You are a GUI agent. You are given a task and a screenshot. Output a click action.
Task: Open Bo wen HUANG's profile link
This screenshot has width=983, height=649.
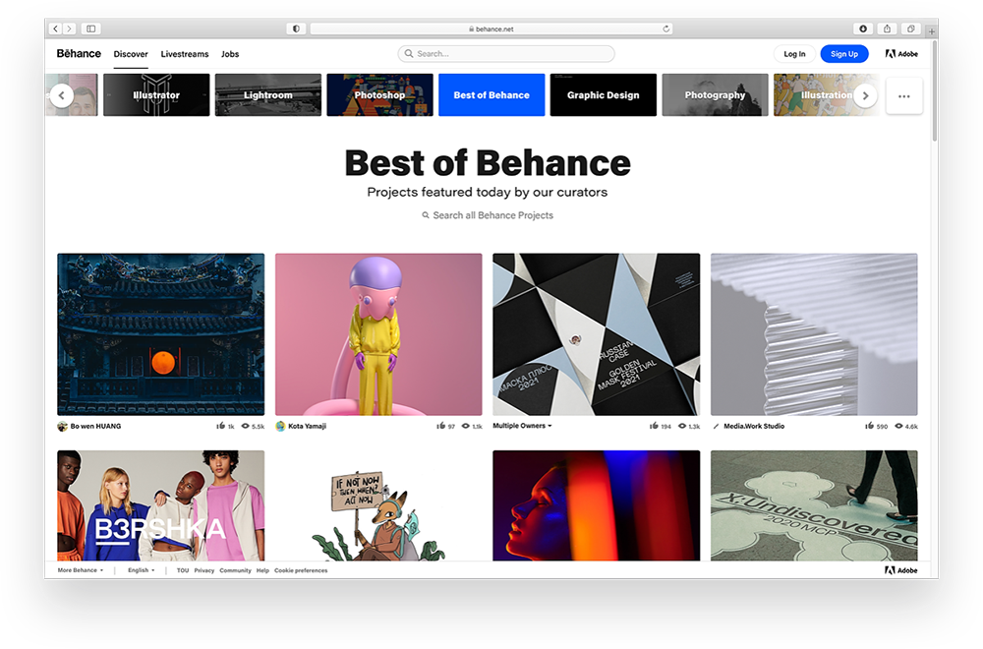click(x=95, y=427)
